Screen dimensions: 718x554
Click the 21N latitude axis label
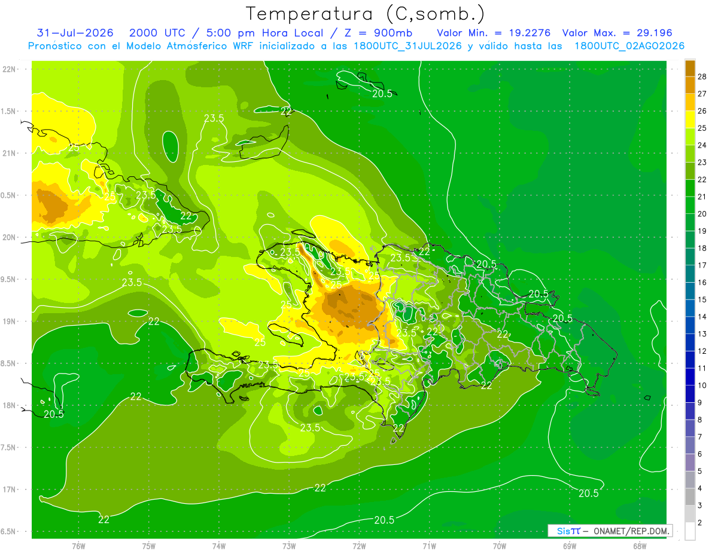click(x=10, y=153)
